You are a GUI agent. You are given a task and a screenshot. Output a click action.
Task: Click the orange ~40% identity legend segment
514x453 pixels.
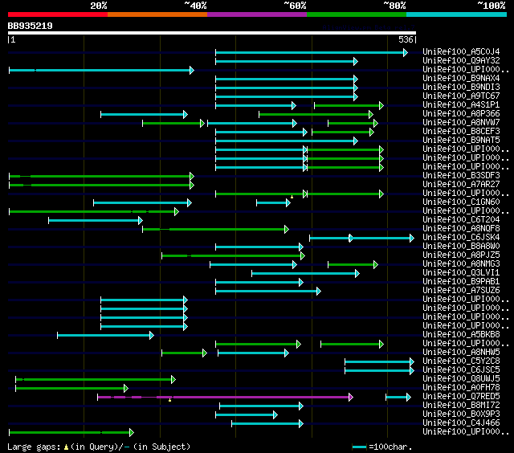157,14
